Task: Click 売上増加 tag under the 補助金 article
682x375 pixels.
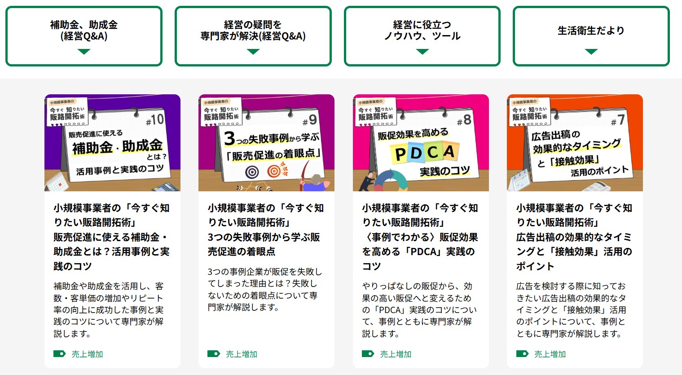Action: pos(87,354)
